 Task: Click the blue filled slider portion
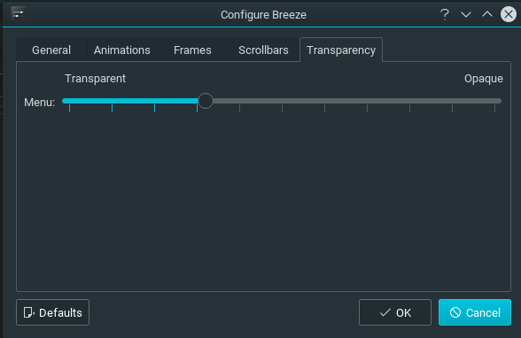tap(130, 101)
